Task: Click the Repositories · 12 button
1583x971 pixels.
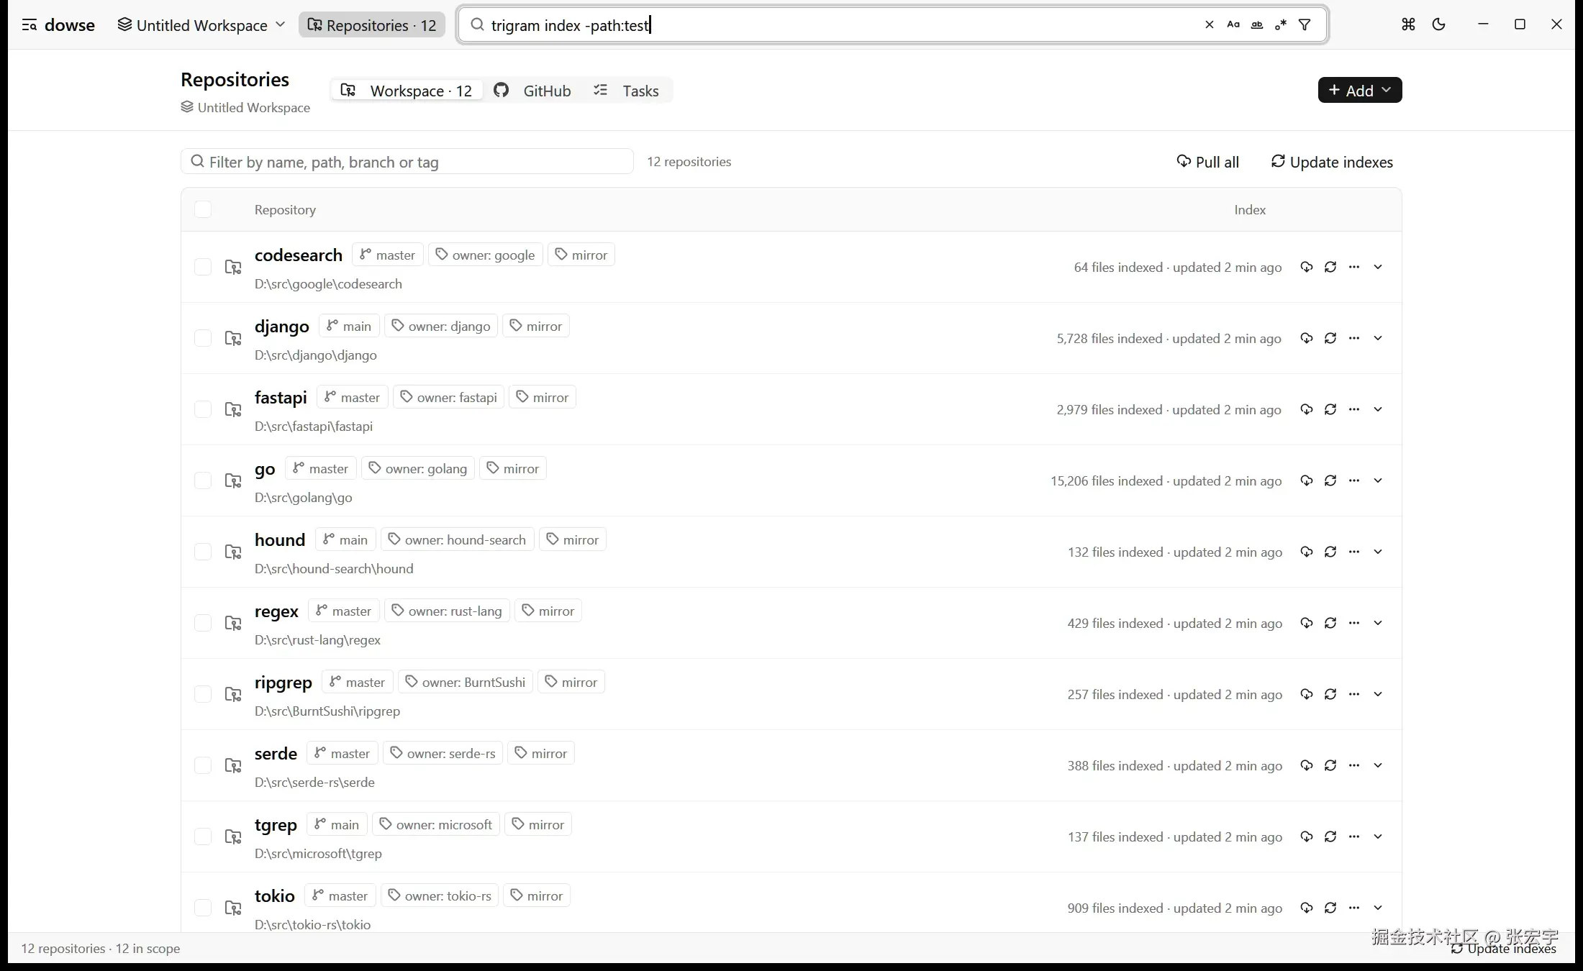Action: click(x=372, y=25)
